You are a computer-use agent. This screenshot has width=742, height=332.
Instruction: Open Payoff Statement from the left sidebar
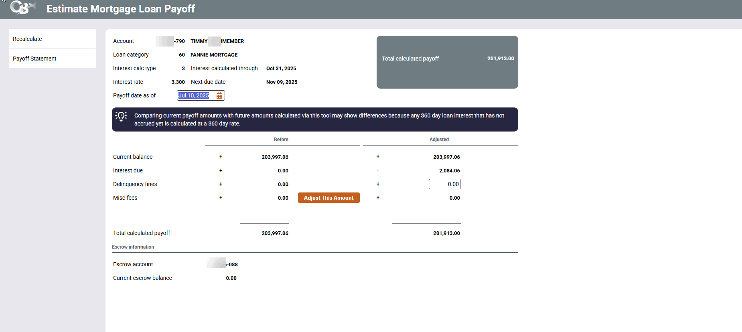(x=34, y=59)
